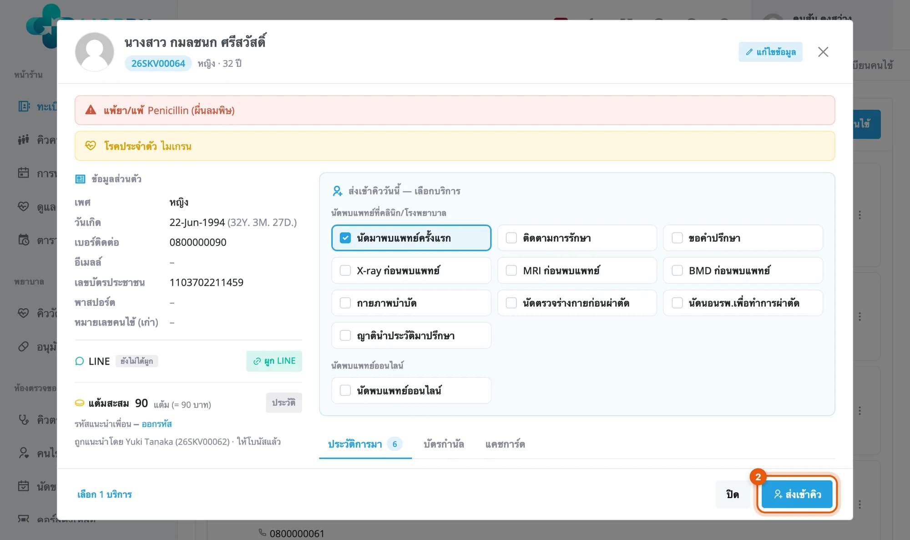Click the phone icon beside 0800000061

coord(263,532)
